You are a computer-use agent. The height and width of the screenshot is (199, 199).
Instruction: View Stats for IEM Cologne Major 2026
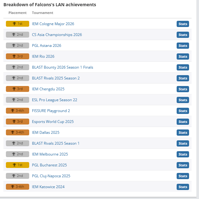183,24
